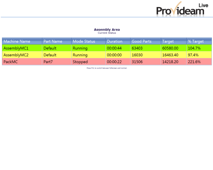
Task: Click the Current Status subtitle
Action: point(107,33)
